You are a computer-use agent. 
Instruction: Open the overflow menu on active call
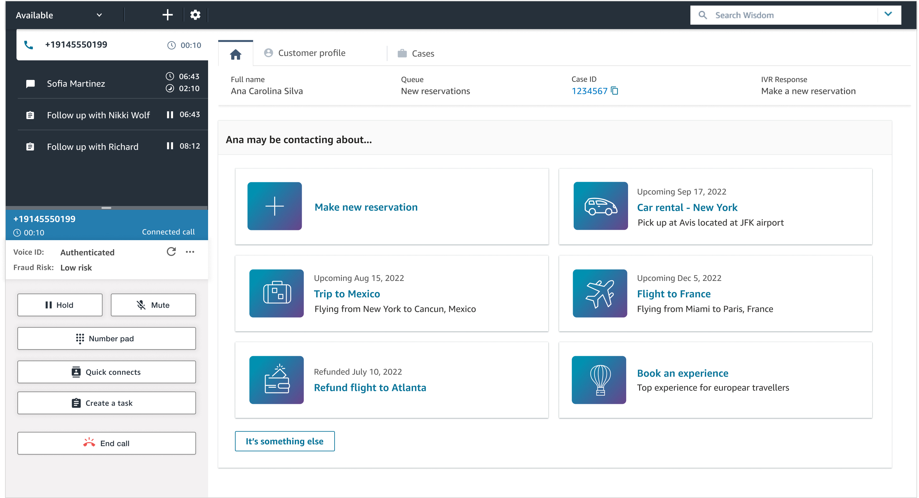190,252
